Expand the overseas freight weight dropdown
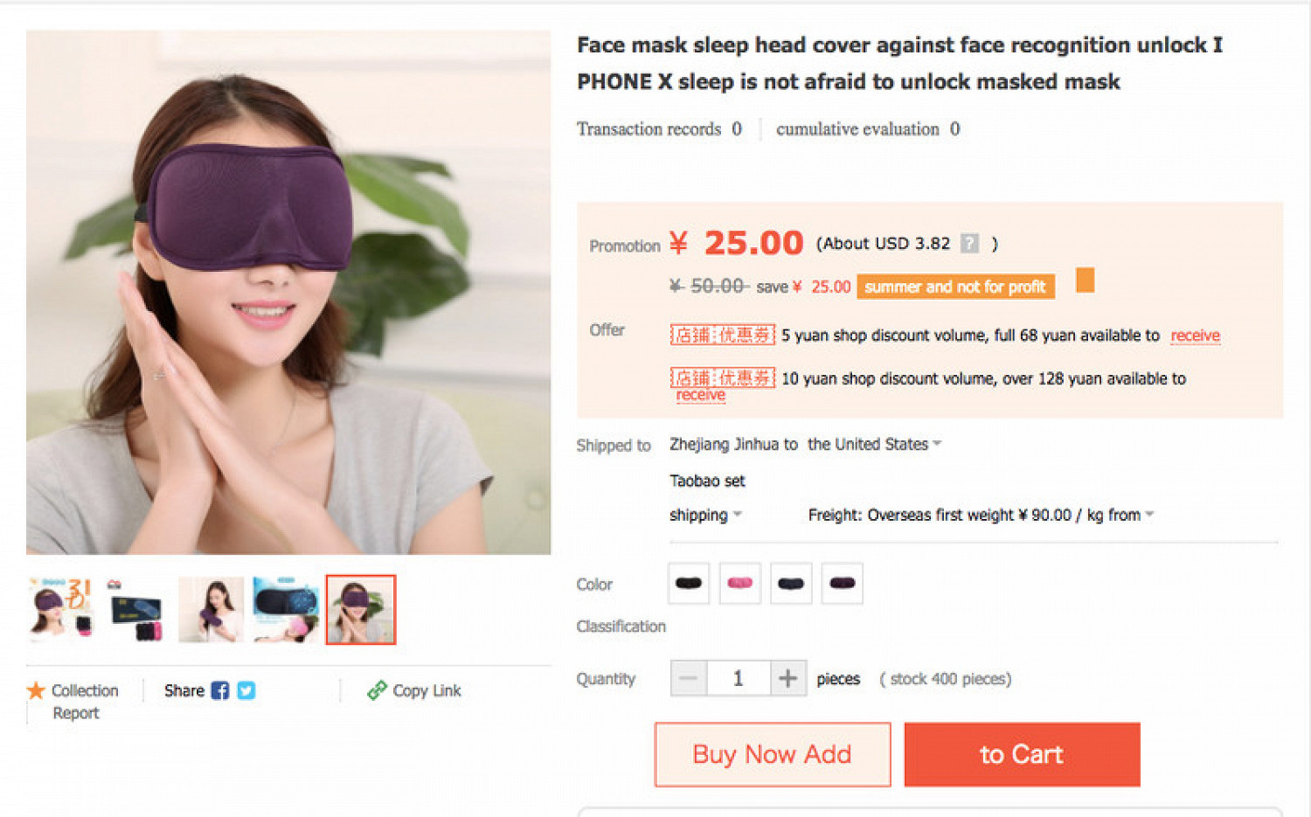This screenshot has width=1311, height=817. [x=1149, y=515]
